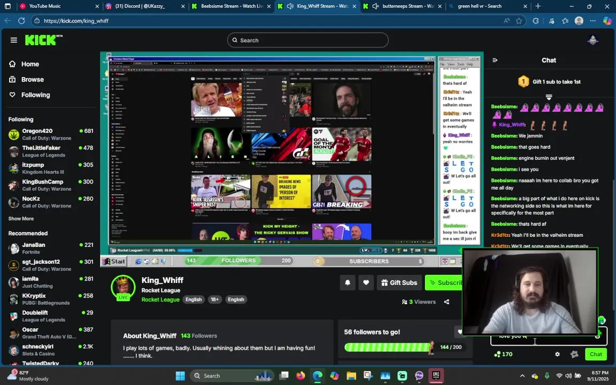
Task: Click the Rocket League category link
Action: point(160,299)
